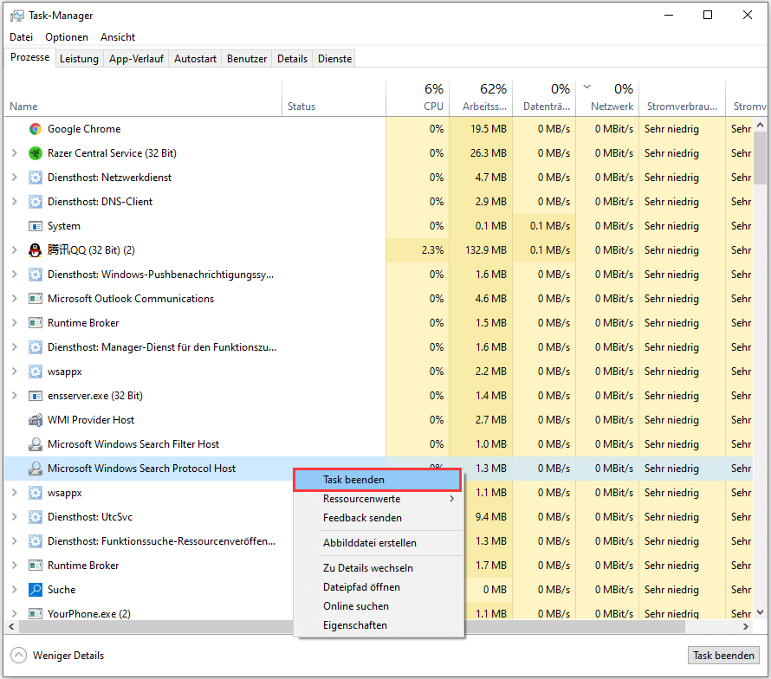
Task: Open the Ansicht menu
Action: pyautogui.click(x=118, y=37)
